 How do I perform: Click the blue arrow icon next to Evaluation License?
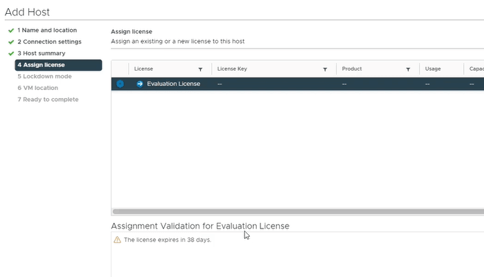[140, 84]
